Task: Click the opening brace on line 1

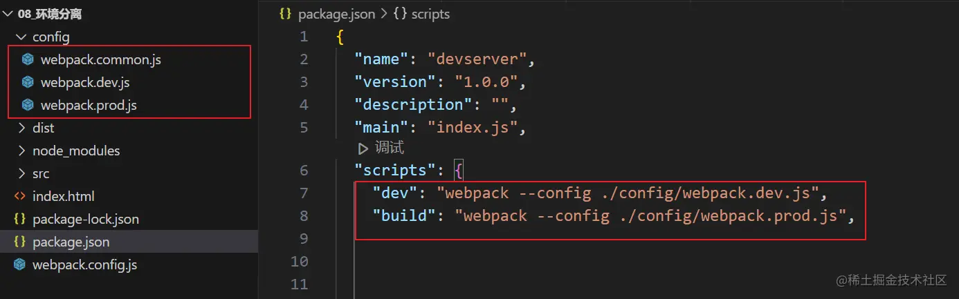Action: tap(340, 37)
